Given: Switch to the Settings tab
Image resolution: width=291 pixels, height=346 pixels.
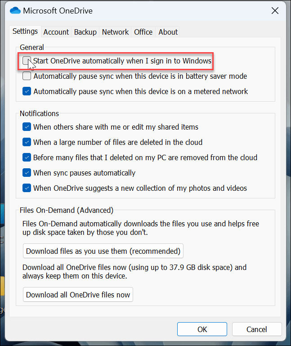Looking at the screenshot, I should pyautogui.click(x=25, y=31).
